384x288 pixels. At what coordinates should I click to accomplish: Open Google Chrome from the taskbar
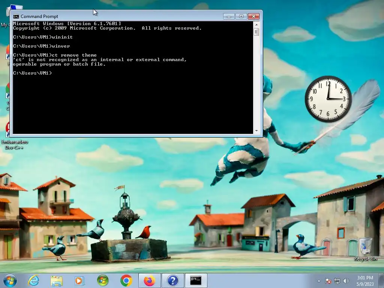point(126,280)
